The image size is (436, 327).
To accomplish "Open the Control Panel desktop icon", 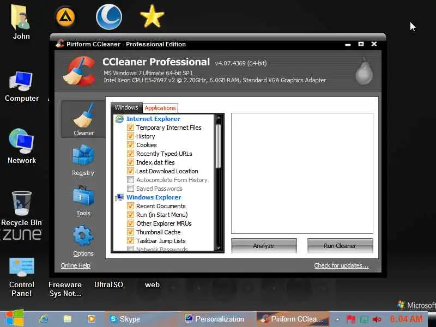I will point(21,277).
